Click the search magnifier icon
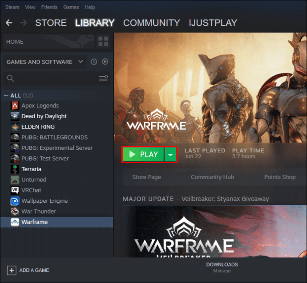307x283 pixels. tap(10, 78)
